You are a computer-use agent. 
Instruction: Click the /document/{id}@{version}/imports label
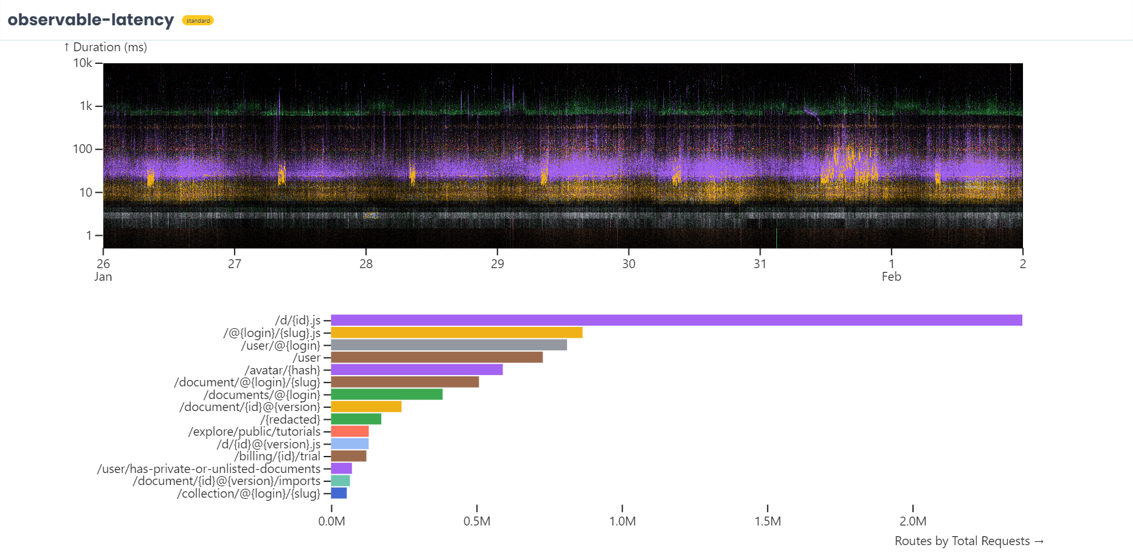(x=226, y=481)
